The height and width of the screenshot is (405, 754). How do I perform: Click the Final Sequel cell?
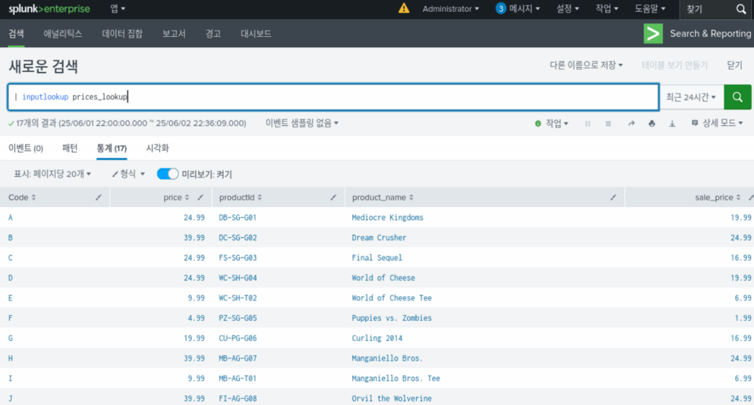click(x=377, y=258)
